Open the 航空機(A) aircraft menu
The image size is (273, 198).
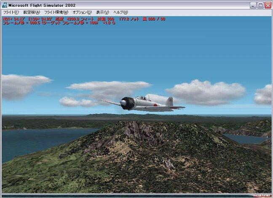click(32, 12)
